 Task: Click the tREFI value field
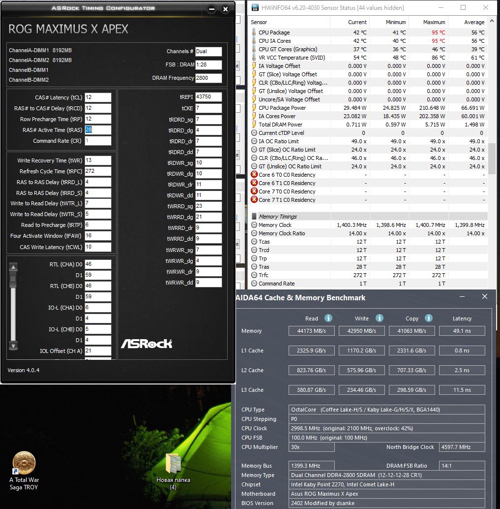[208, 97]
